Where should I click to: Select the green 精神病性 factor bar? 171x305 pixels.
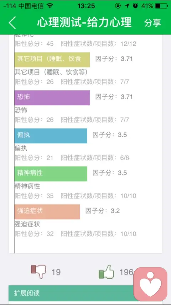click(x=51, y=174)
